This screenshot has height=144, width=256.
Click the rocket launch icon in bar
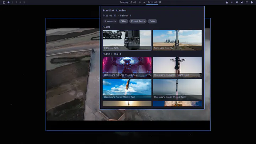click(144, 2)
